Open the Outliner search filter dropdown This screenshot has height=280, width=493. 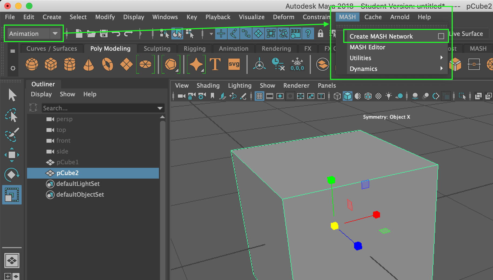coord(159,108)
